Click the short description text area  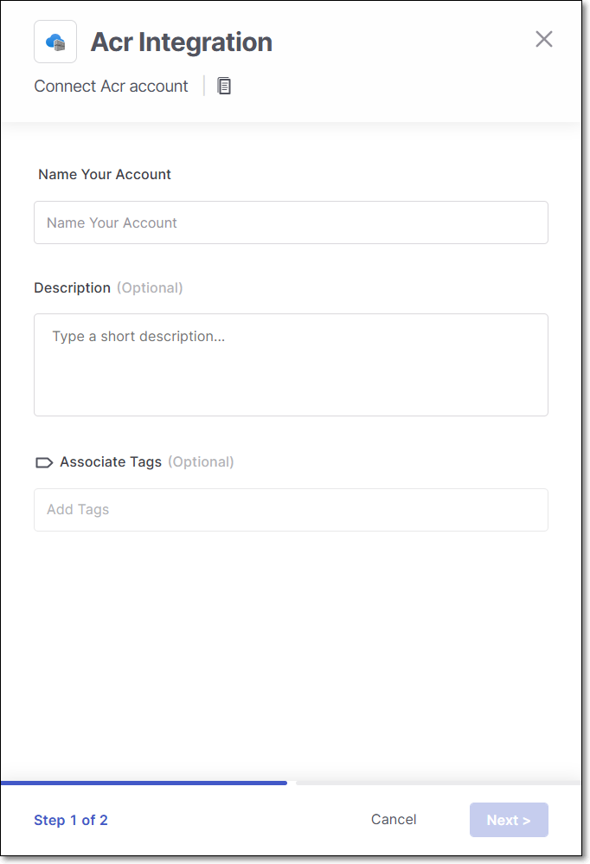[x=292, y=364]
